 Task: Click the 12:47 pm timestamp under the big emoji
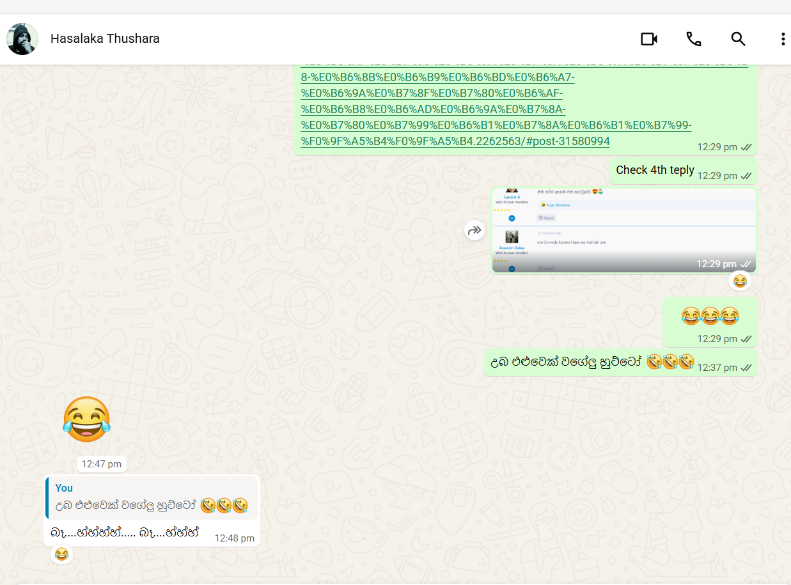(102, 464)
